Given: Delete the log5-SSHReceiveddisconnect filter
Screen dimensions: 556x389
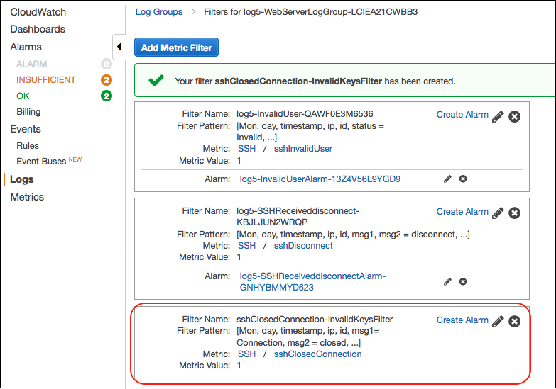Looking at the screenshot, I should (x=515, y=213).
